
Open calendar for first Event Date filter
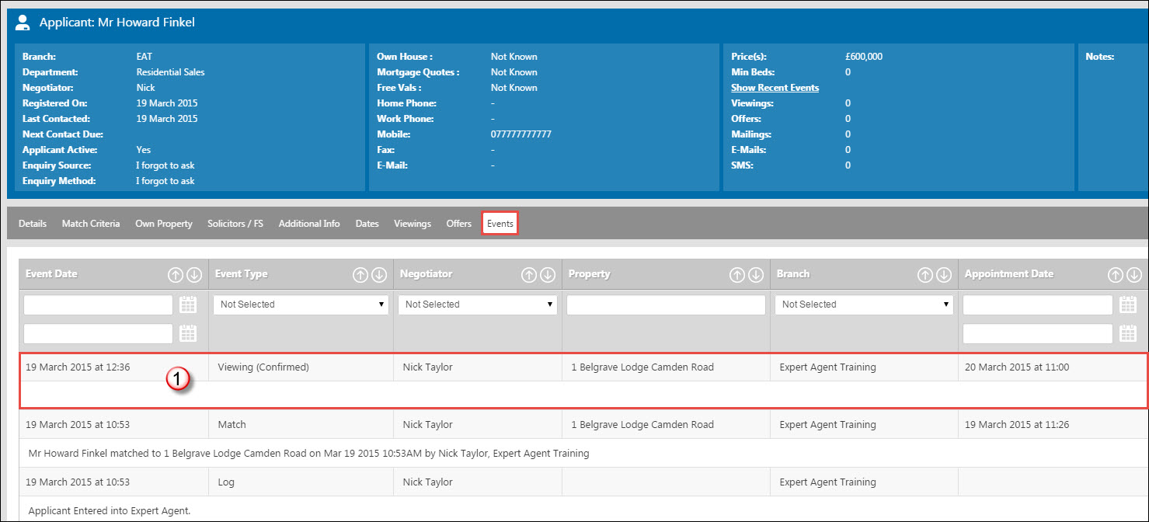click(189, 304)
